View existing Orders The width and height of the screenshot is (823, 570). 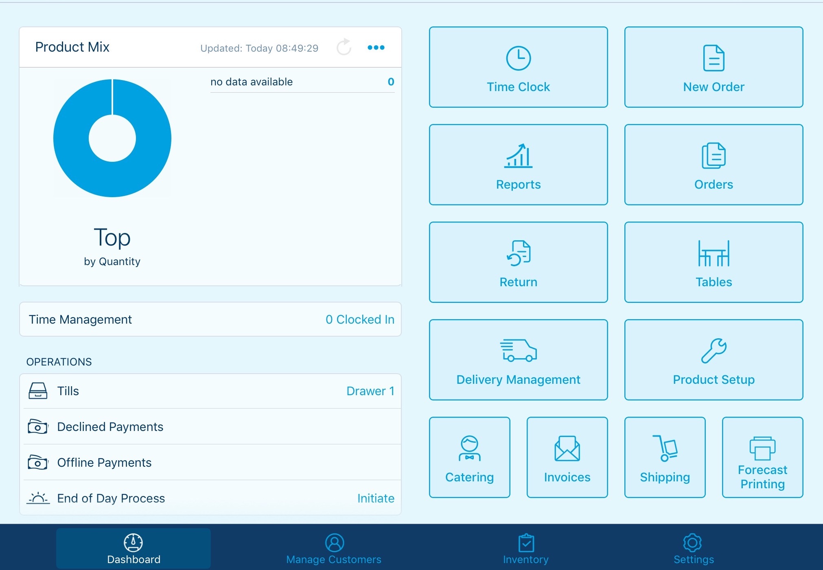tap(713, 165)
